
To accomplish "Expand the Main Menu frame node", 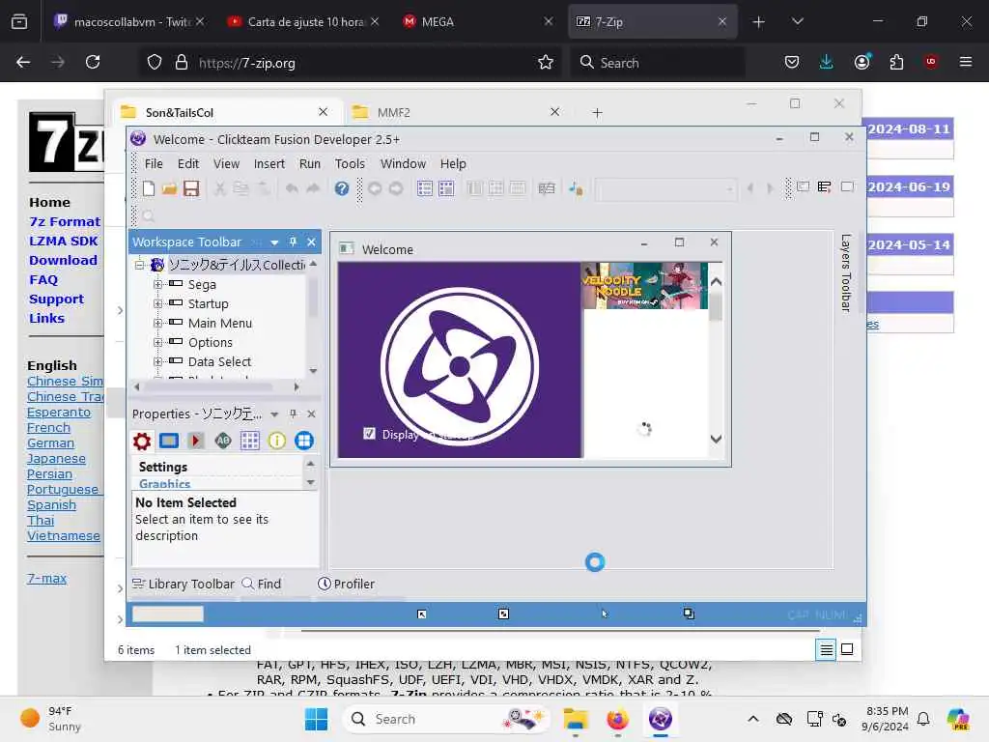I will tap(157, 323).
